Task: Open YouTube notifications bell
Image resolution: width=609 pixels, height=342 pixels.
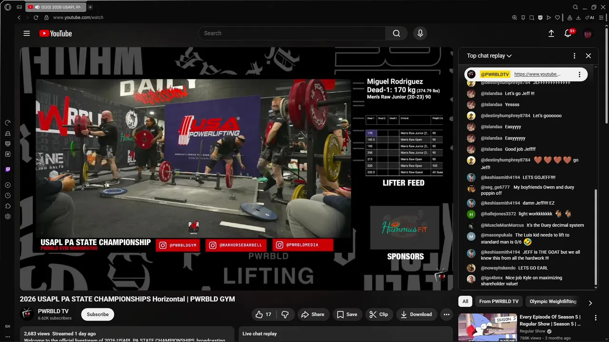Action: [568, 33]
